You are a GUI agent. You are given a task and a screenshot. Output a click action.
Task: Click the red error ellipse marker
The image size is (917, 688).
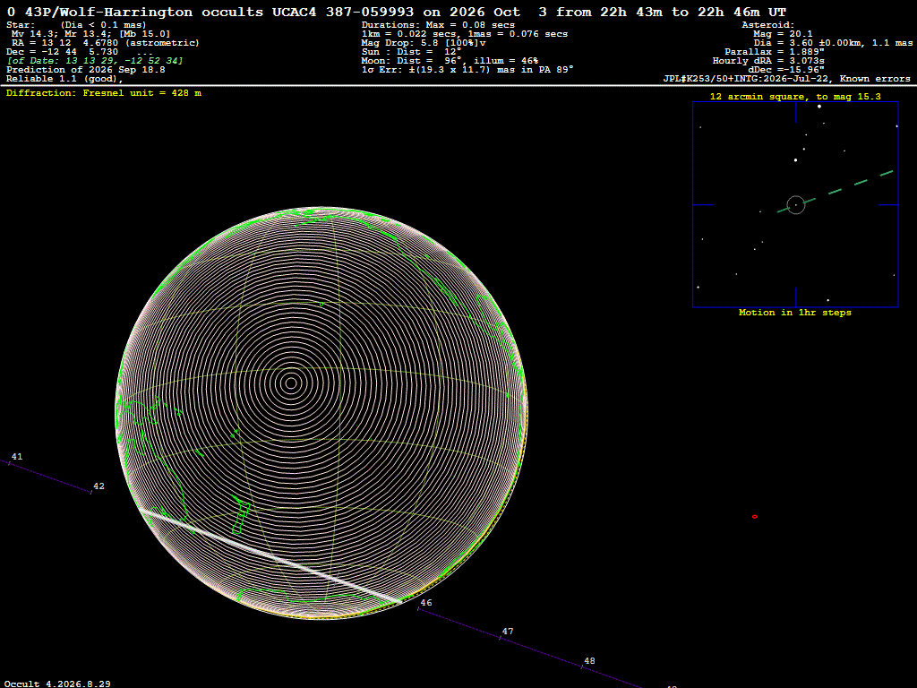(x=754, y=517)
